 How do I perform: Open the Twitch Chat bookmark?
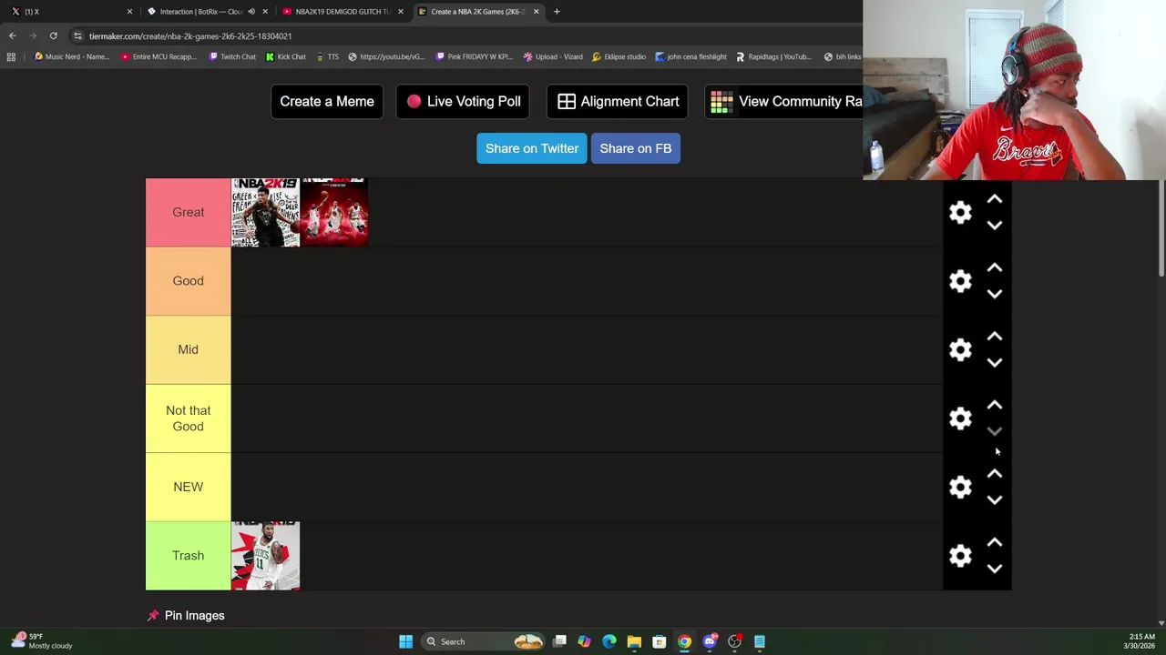click(x=232, y=57)
